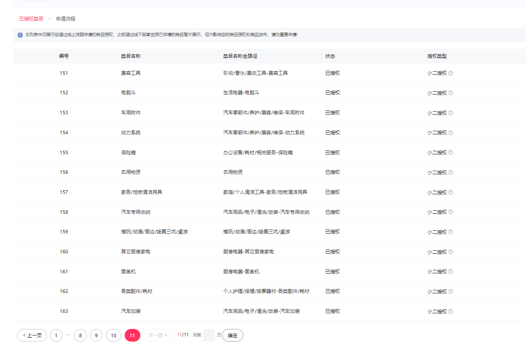Click the help icon in the 汽车加装 row
Viewport: 526px width, 342px height.
click(x=450, y=312)
